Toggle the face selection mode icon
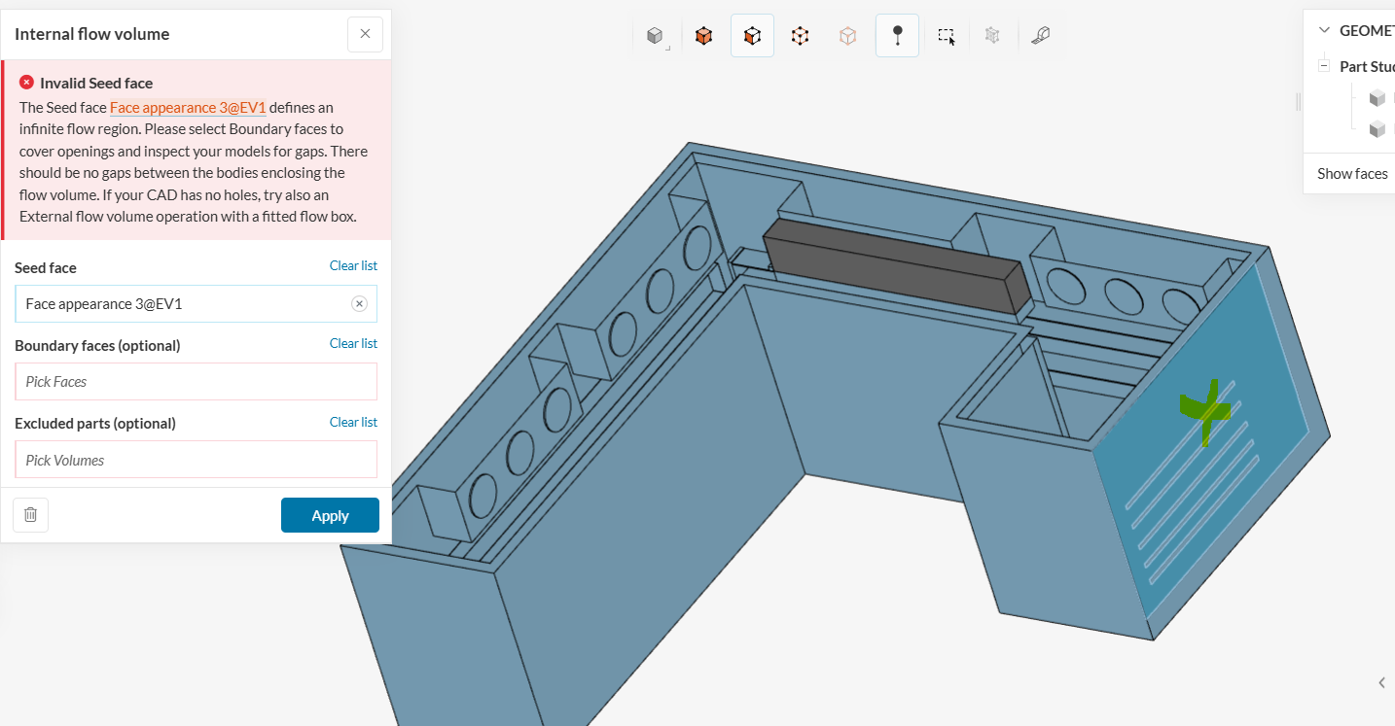The width and height of the screenshot is (1395, 726). (752, 36)
